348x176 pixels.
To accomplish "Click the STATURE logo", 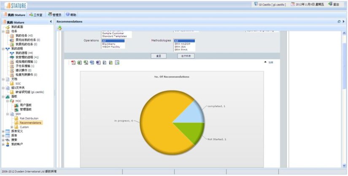I will pos(16,5).
